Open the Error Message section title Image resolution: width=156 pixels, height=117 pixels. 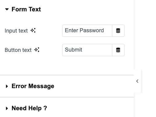coord(33,86)
